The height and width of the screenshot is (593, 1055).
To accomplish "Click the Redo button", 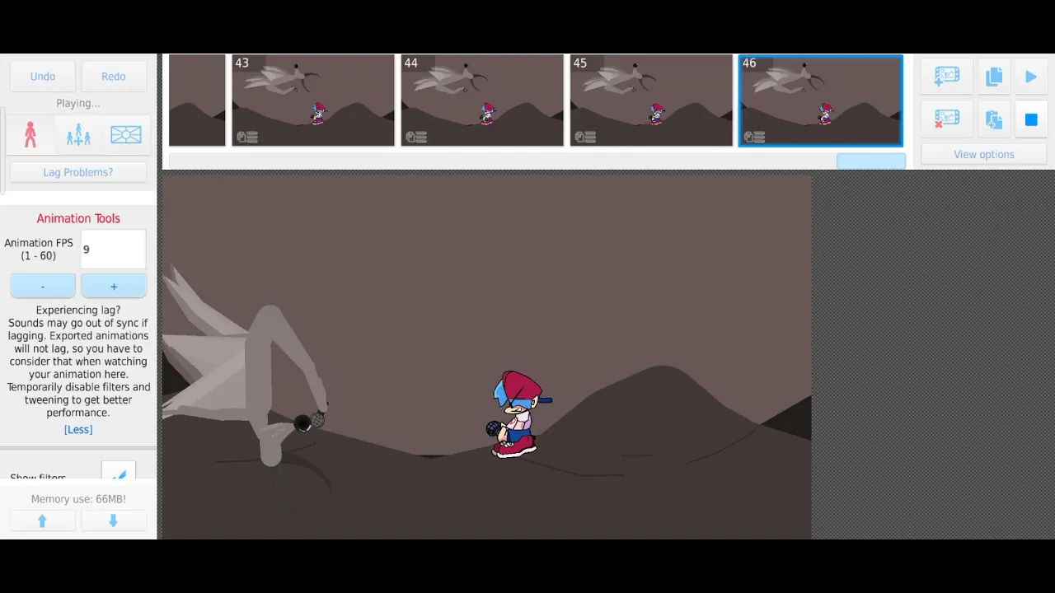I will [x=114, y=76].
